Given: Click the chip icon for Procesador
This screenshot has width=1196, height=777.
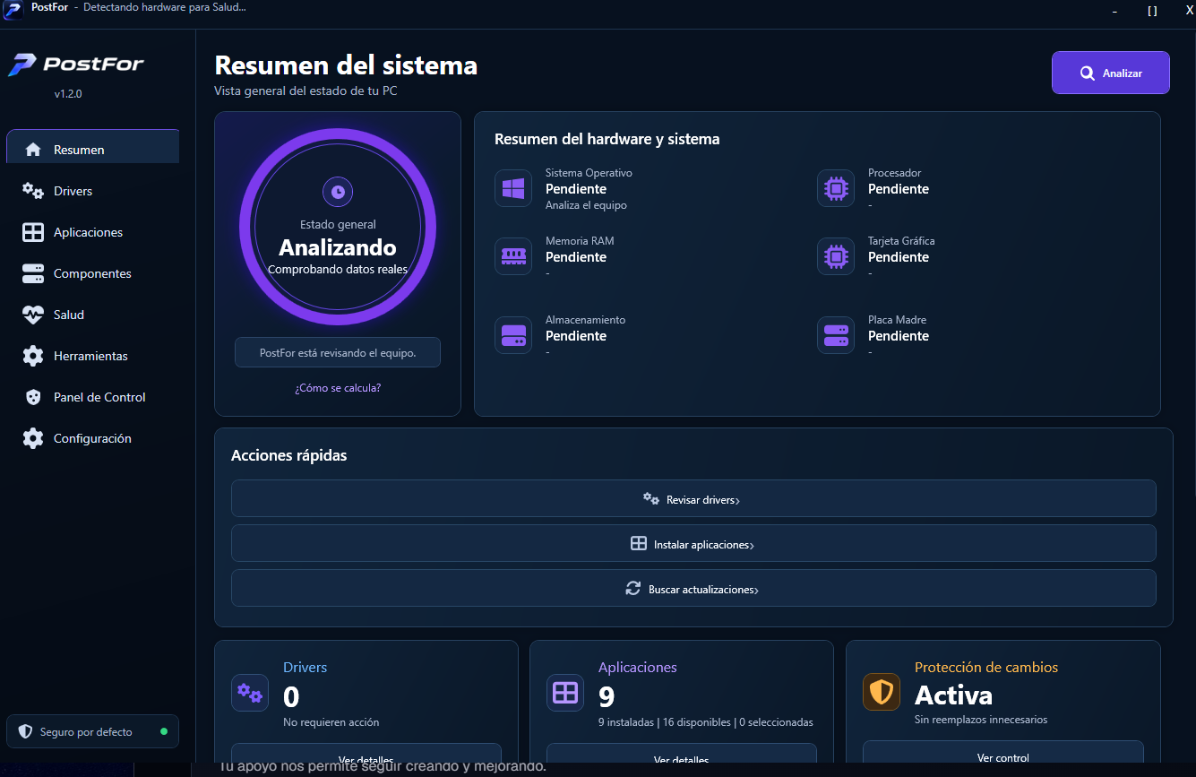Looking at the screenshot, I should [836, 188].
